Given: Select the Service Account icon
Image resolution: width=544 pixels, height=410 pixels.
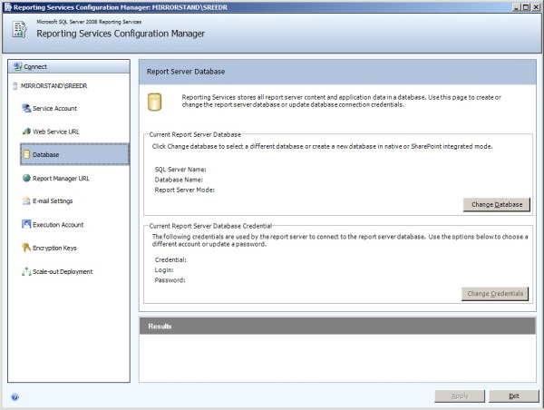Looking at the screenshot, I should [x=26, y=108].
